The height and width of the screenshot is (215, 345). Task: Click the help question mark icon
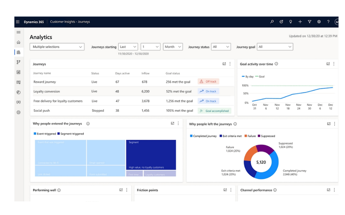328,22
